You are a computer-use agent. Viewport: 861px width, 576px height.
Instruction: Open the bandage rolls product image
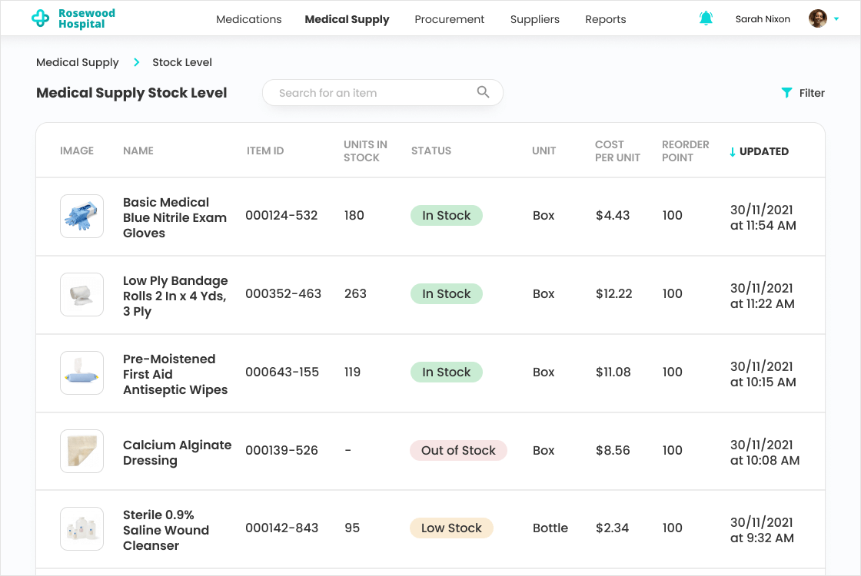pos(81,294)
